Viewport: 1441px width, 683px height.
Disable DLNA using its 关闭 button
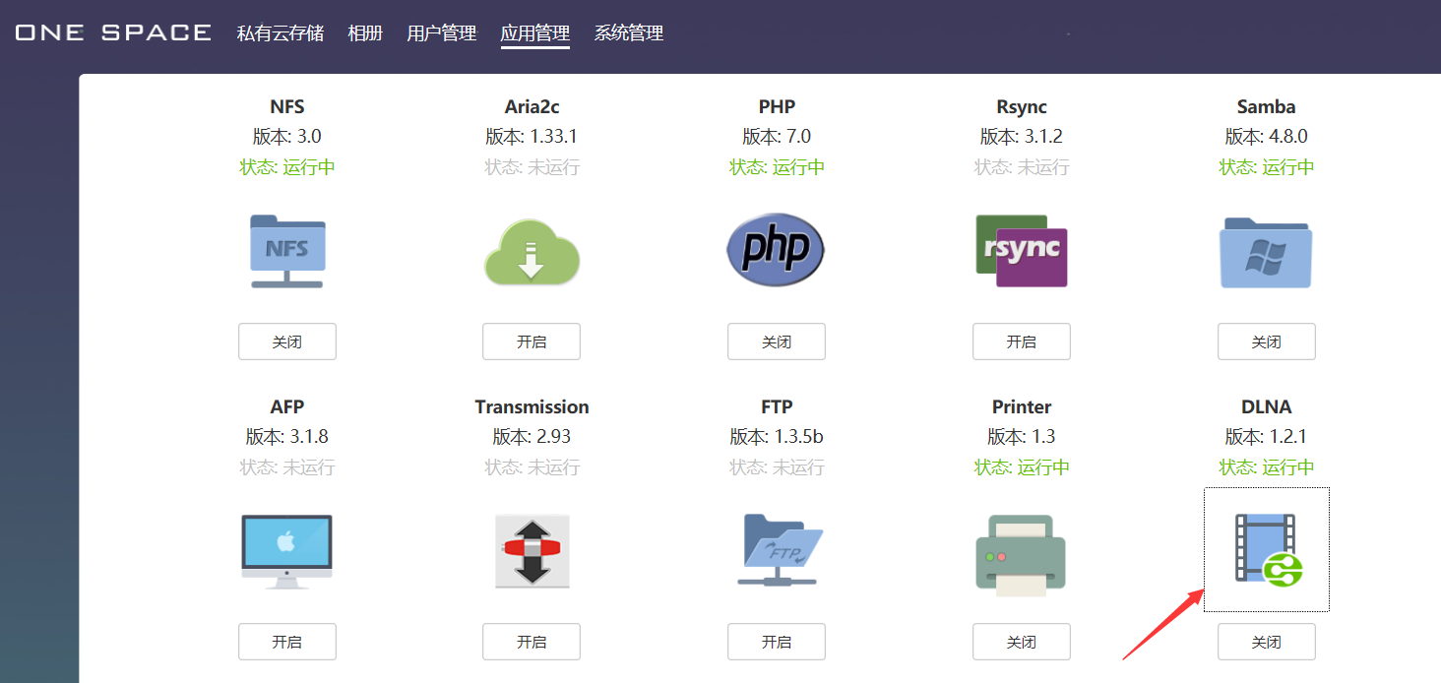pyautogui.click(x=1266, y=642)
